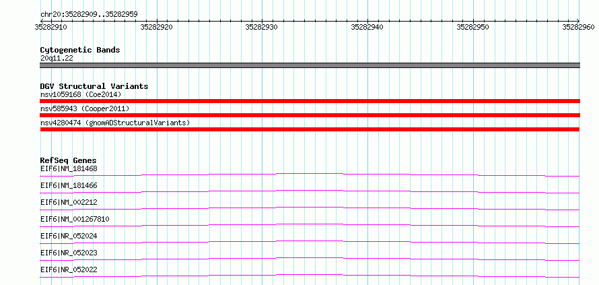The height and width of the screenshot is (285, 599).
Task: Select nsv4280474 (gnomADStructuralVariants) label
Action: pos(114,123)
